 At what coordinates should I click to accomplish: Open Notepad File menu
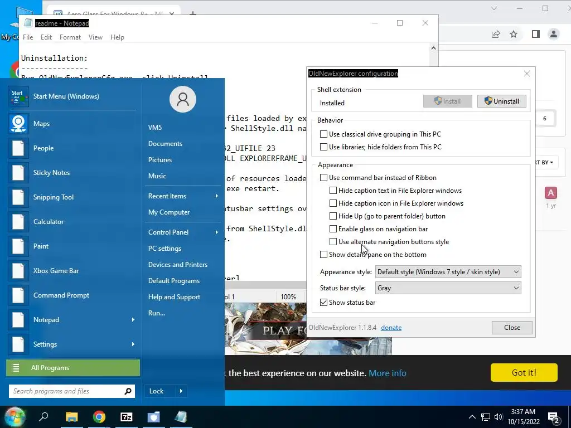click(x=28, y=37)
